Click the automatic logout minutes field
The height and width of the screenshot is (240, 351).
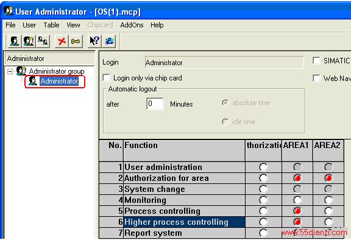click(155, 104)
